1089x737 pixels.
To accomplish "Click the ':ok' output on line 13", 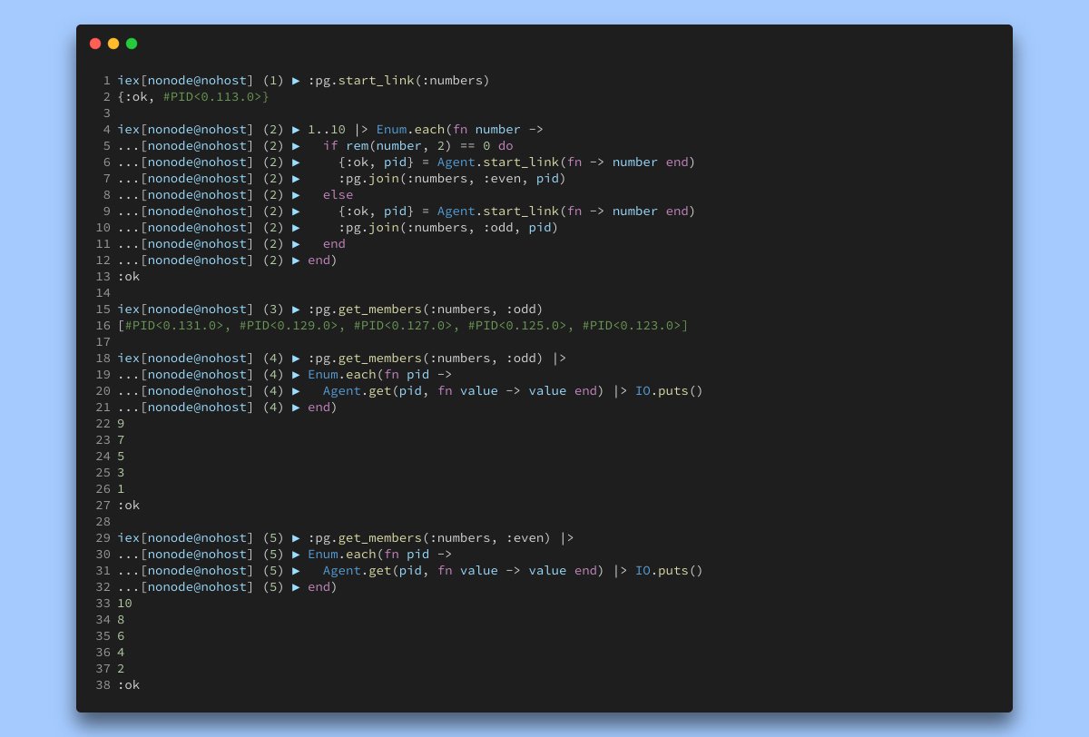I will click(129, 276).
